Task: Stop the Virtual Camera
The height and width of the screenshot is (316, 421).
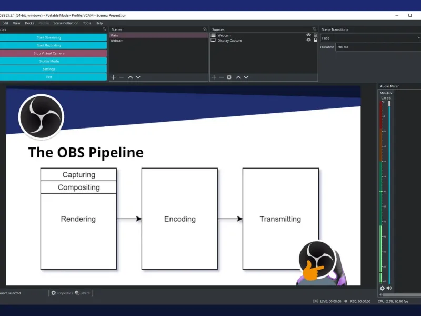Action: (53, 53)
